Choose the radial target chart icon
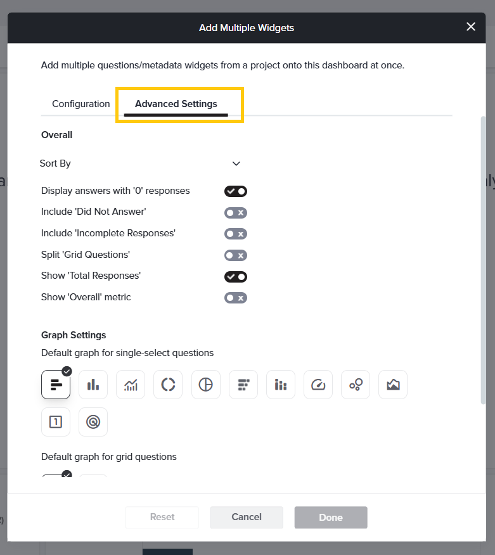This screenshot has height=555, width=495. click(x=93, y=422)
